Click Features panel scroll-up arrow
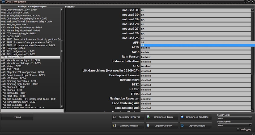The height and width of the screenshot is (135, 255). point(252,10)
